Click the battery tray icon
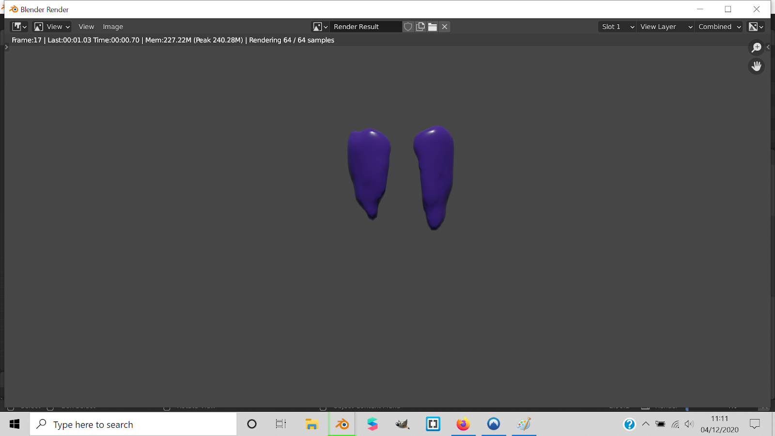The height and width of the screenshot is (436, 775). (660, 424)
